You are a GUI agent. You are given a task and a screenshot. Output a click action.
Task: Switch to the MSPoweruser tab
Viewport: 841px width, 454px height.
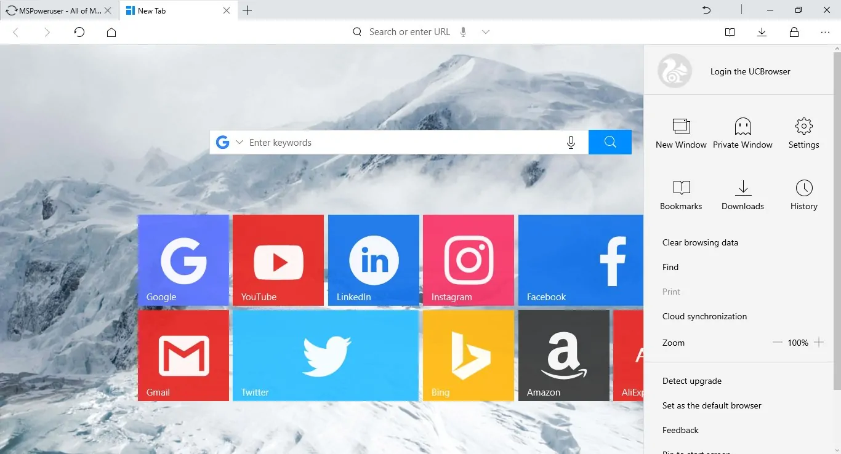point(60,10)
